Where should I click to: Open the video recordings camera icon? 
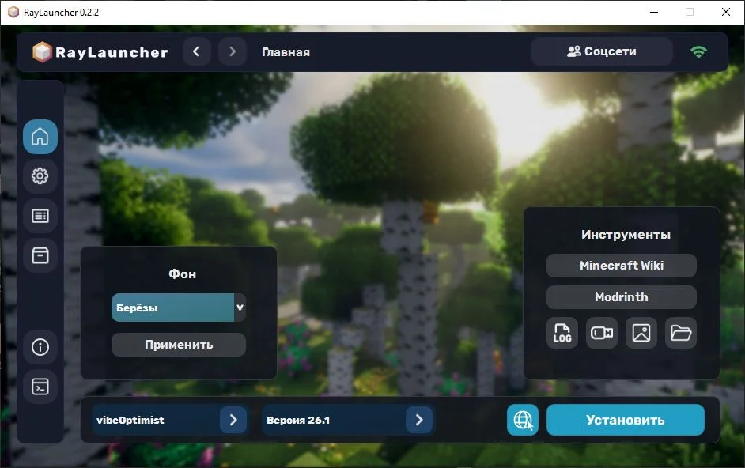coord(602,333)
